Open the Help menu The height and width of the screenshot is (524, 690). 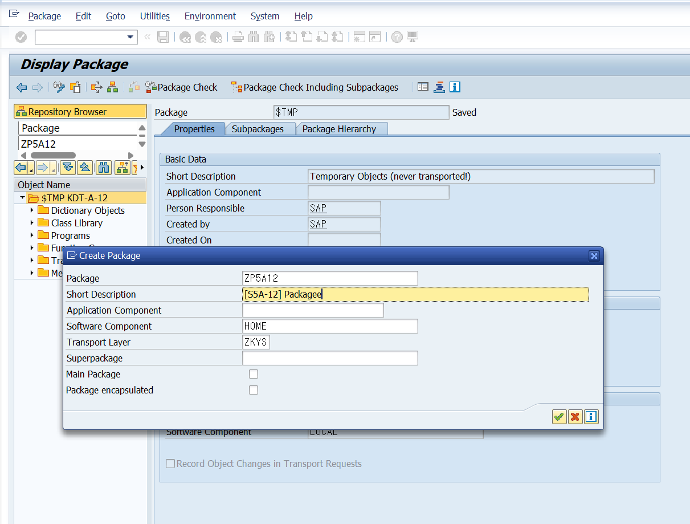point(304,16)
